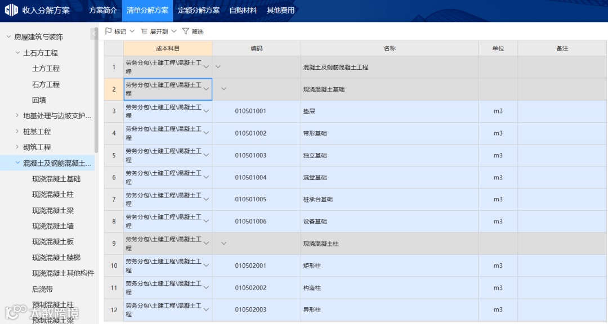Open 成本科目 dropdown for 带形基础 row
608x324 pixels.
click(x=206, y=133)
